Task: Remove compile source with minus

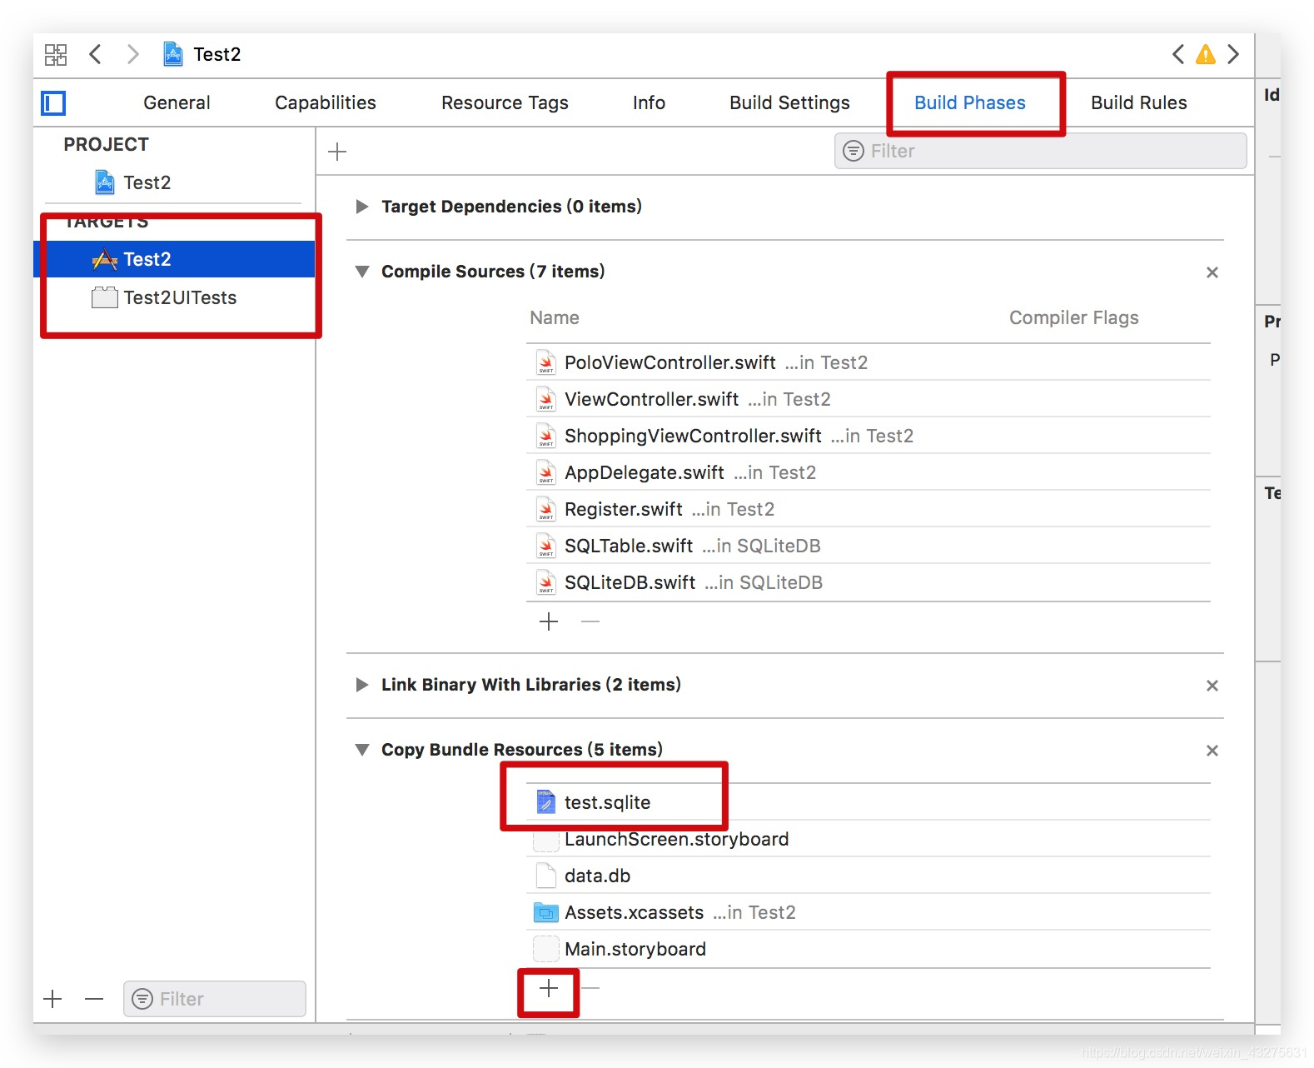Action: 590,621
